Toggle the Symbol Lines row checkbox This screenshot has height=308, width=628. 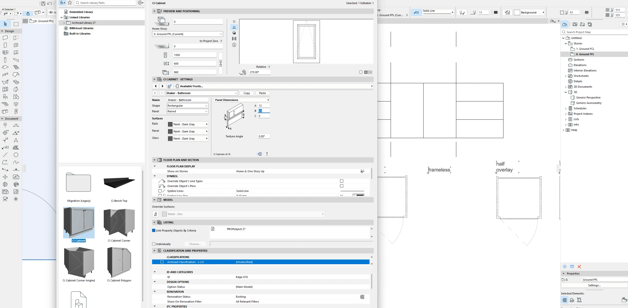(x=160, y=191)
